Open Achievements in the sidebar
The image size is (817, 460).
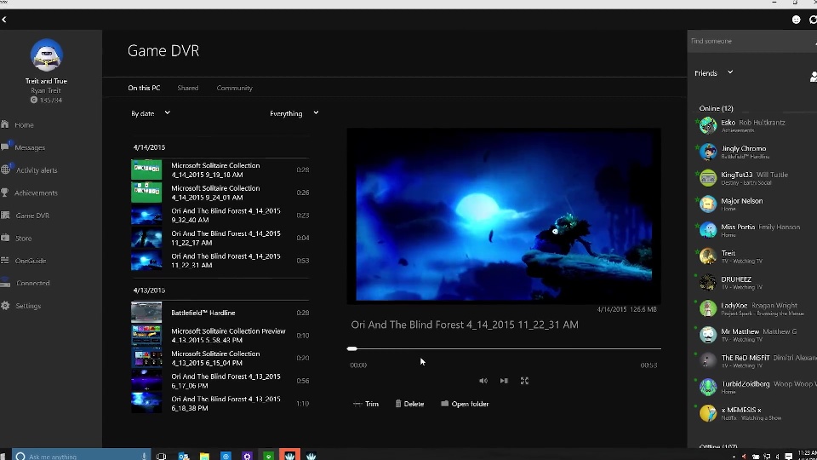coord(36,193)
